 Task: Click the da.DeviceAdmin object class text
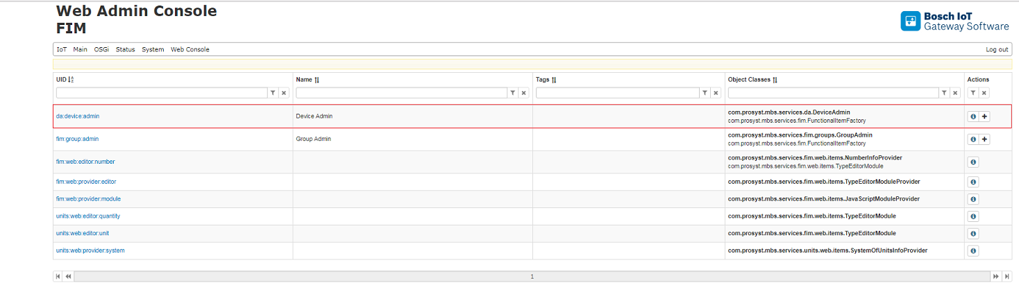coord(789,112)
